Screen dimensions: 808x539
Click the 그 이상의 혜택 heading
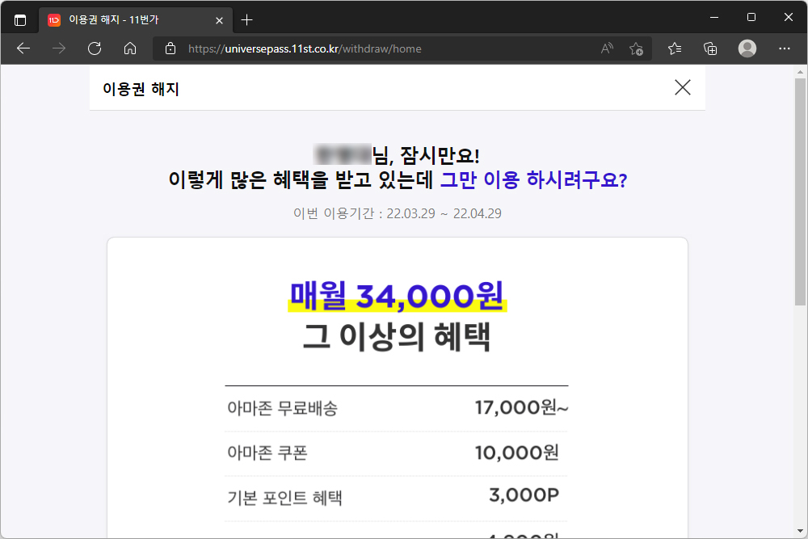pyautogui.click(x=397, y=337)
